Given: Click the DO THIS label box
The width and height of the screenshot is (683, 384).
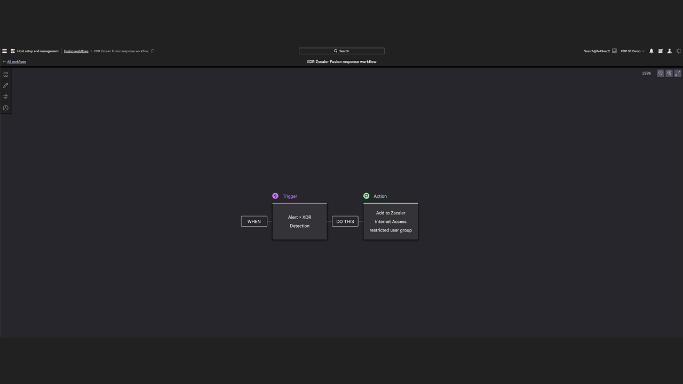Looking at the screenshot, I should [x=345, y=221].
